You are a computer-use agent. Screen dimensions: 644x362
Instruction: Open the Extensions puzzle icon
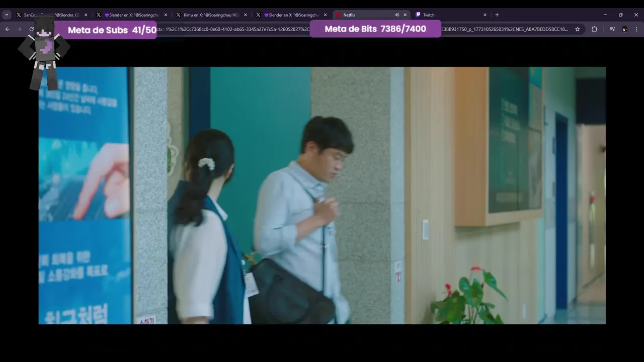click(594, 29)
